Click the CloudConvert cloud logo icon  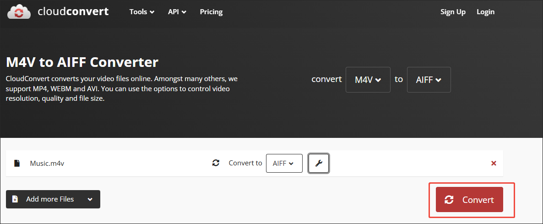[x=19, y=12]
